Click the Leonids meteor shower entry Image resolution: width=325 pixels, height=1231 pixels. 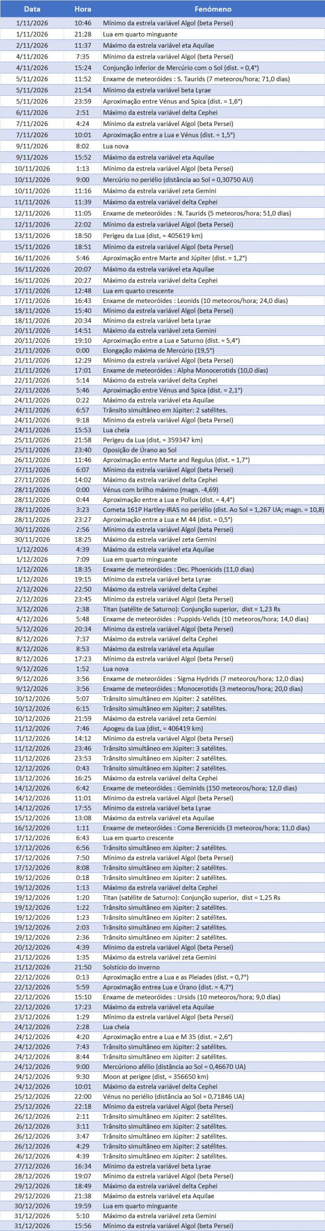click(x=195, y=301)
